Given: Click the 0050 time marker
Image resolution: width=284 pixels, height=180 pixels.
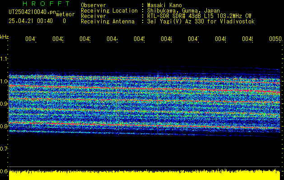Looking at the screenshot, I should tap(275, 39).
